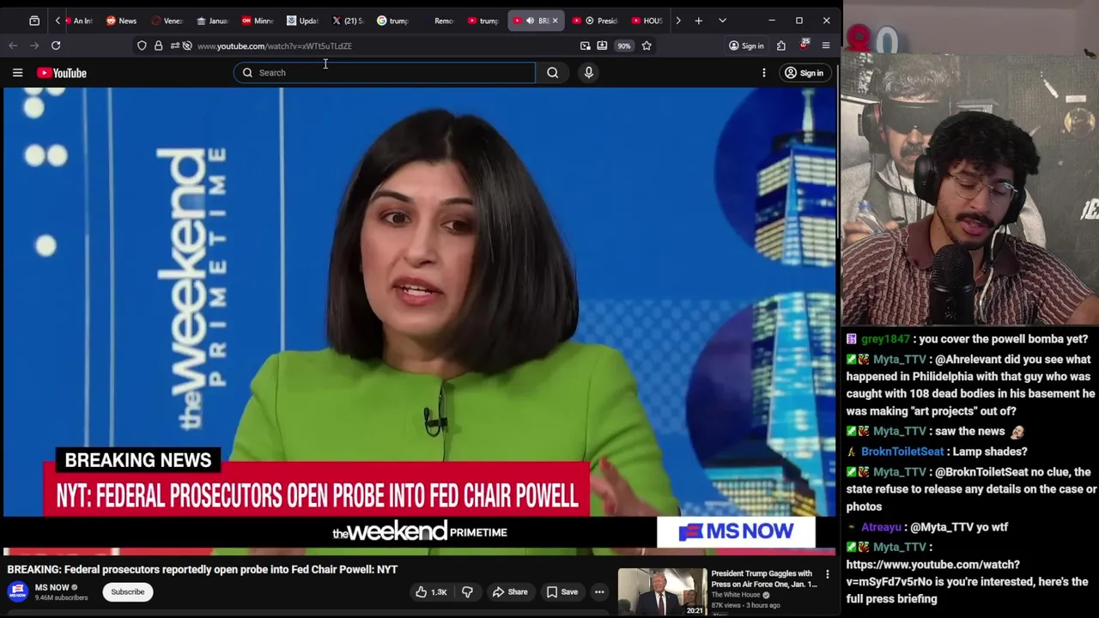Open Firefox View icon in the tab bar
This screenshot has height=618, width=1099.
pyautogui.click(x=34, y=21)
